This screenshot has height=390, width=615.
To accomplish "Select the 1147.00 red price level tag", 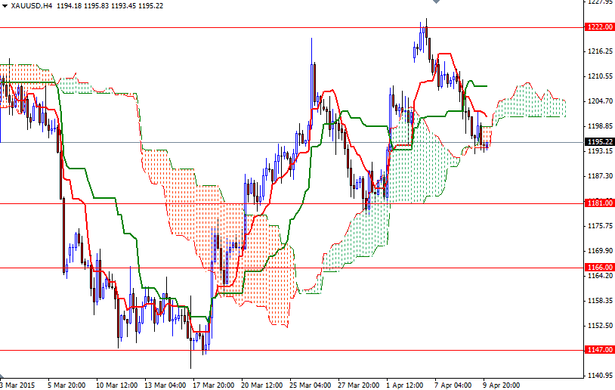I will tap(599, 350).
